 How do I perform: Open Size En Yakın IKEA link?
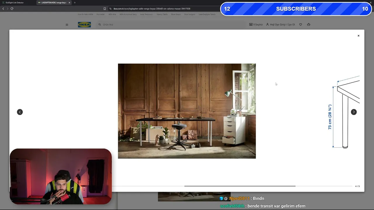coord(85,14)
